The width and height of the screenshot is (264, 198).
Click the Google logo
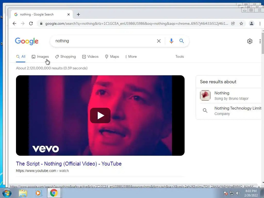point(27,41)
